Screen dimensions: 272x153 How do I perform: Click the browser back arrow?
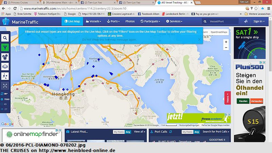click(3, 8)
